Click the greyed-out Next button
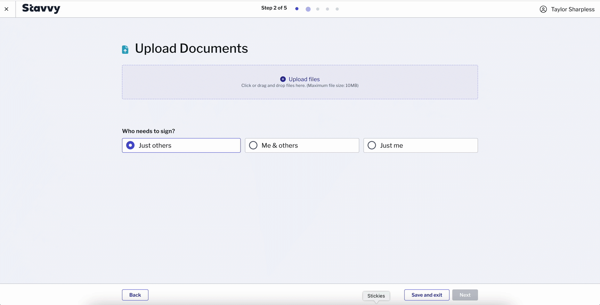 tap(465, 295)
